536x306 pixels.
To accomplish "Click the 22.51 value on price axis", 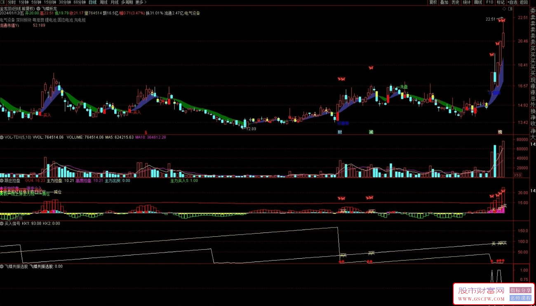I will (x=523, y=18).
